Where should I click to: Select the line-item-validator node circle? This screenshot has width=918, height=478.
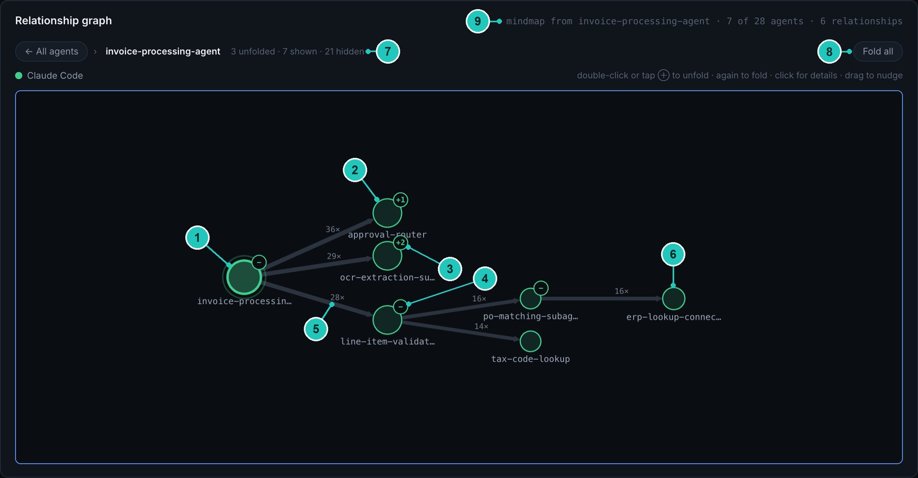tap(387, 320)
